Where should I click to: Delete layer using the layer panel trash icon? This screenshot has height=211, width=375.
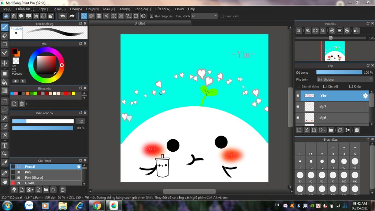(357, 130)
